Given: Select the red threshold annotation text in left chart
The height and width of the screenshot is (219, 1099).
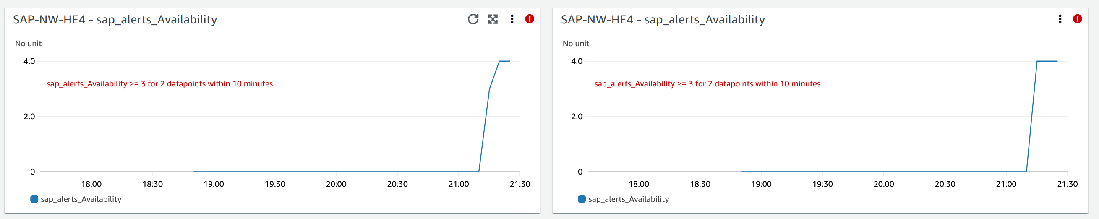Looking at the screenshot, I should click(159, 83).
